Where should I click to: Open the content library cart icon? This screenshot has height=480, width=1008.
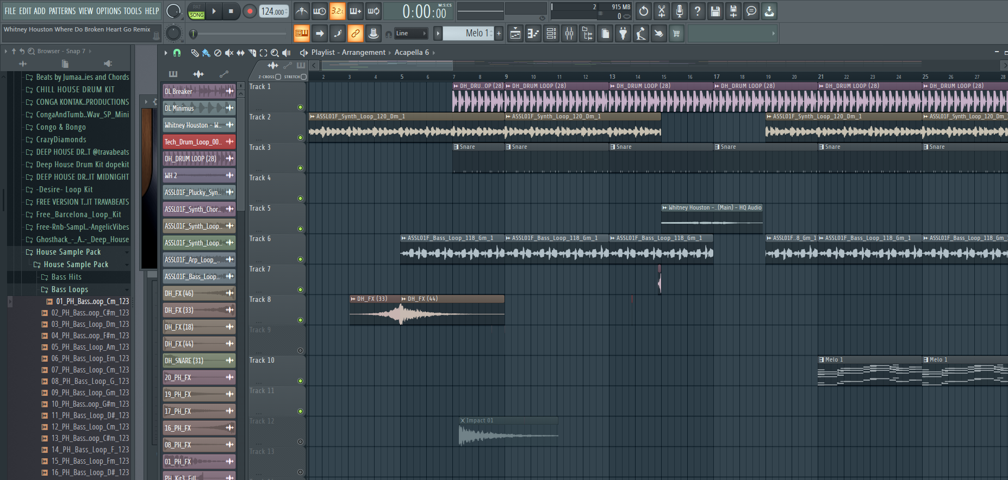point(677,34)
